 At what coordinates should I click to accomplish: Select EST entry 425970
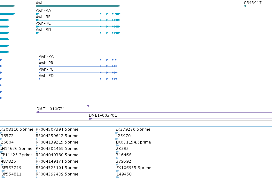tap(123, 136)
